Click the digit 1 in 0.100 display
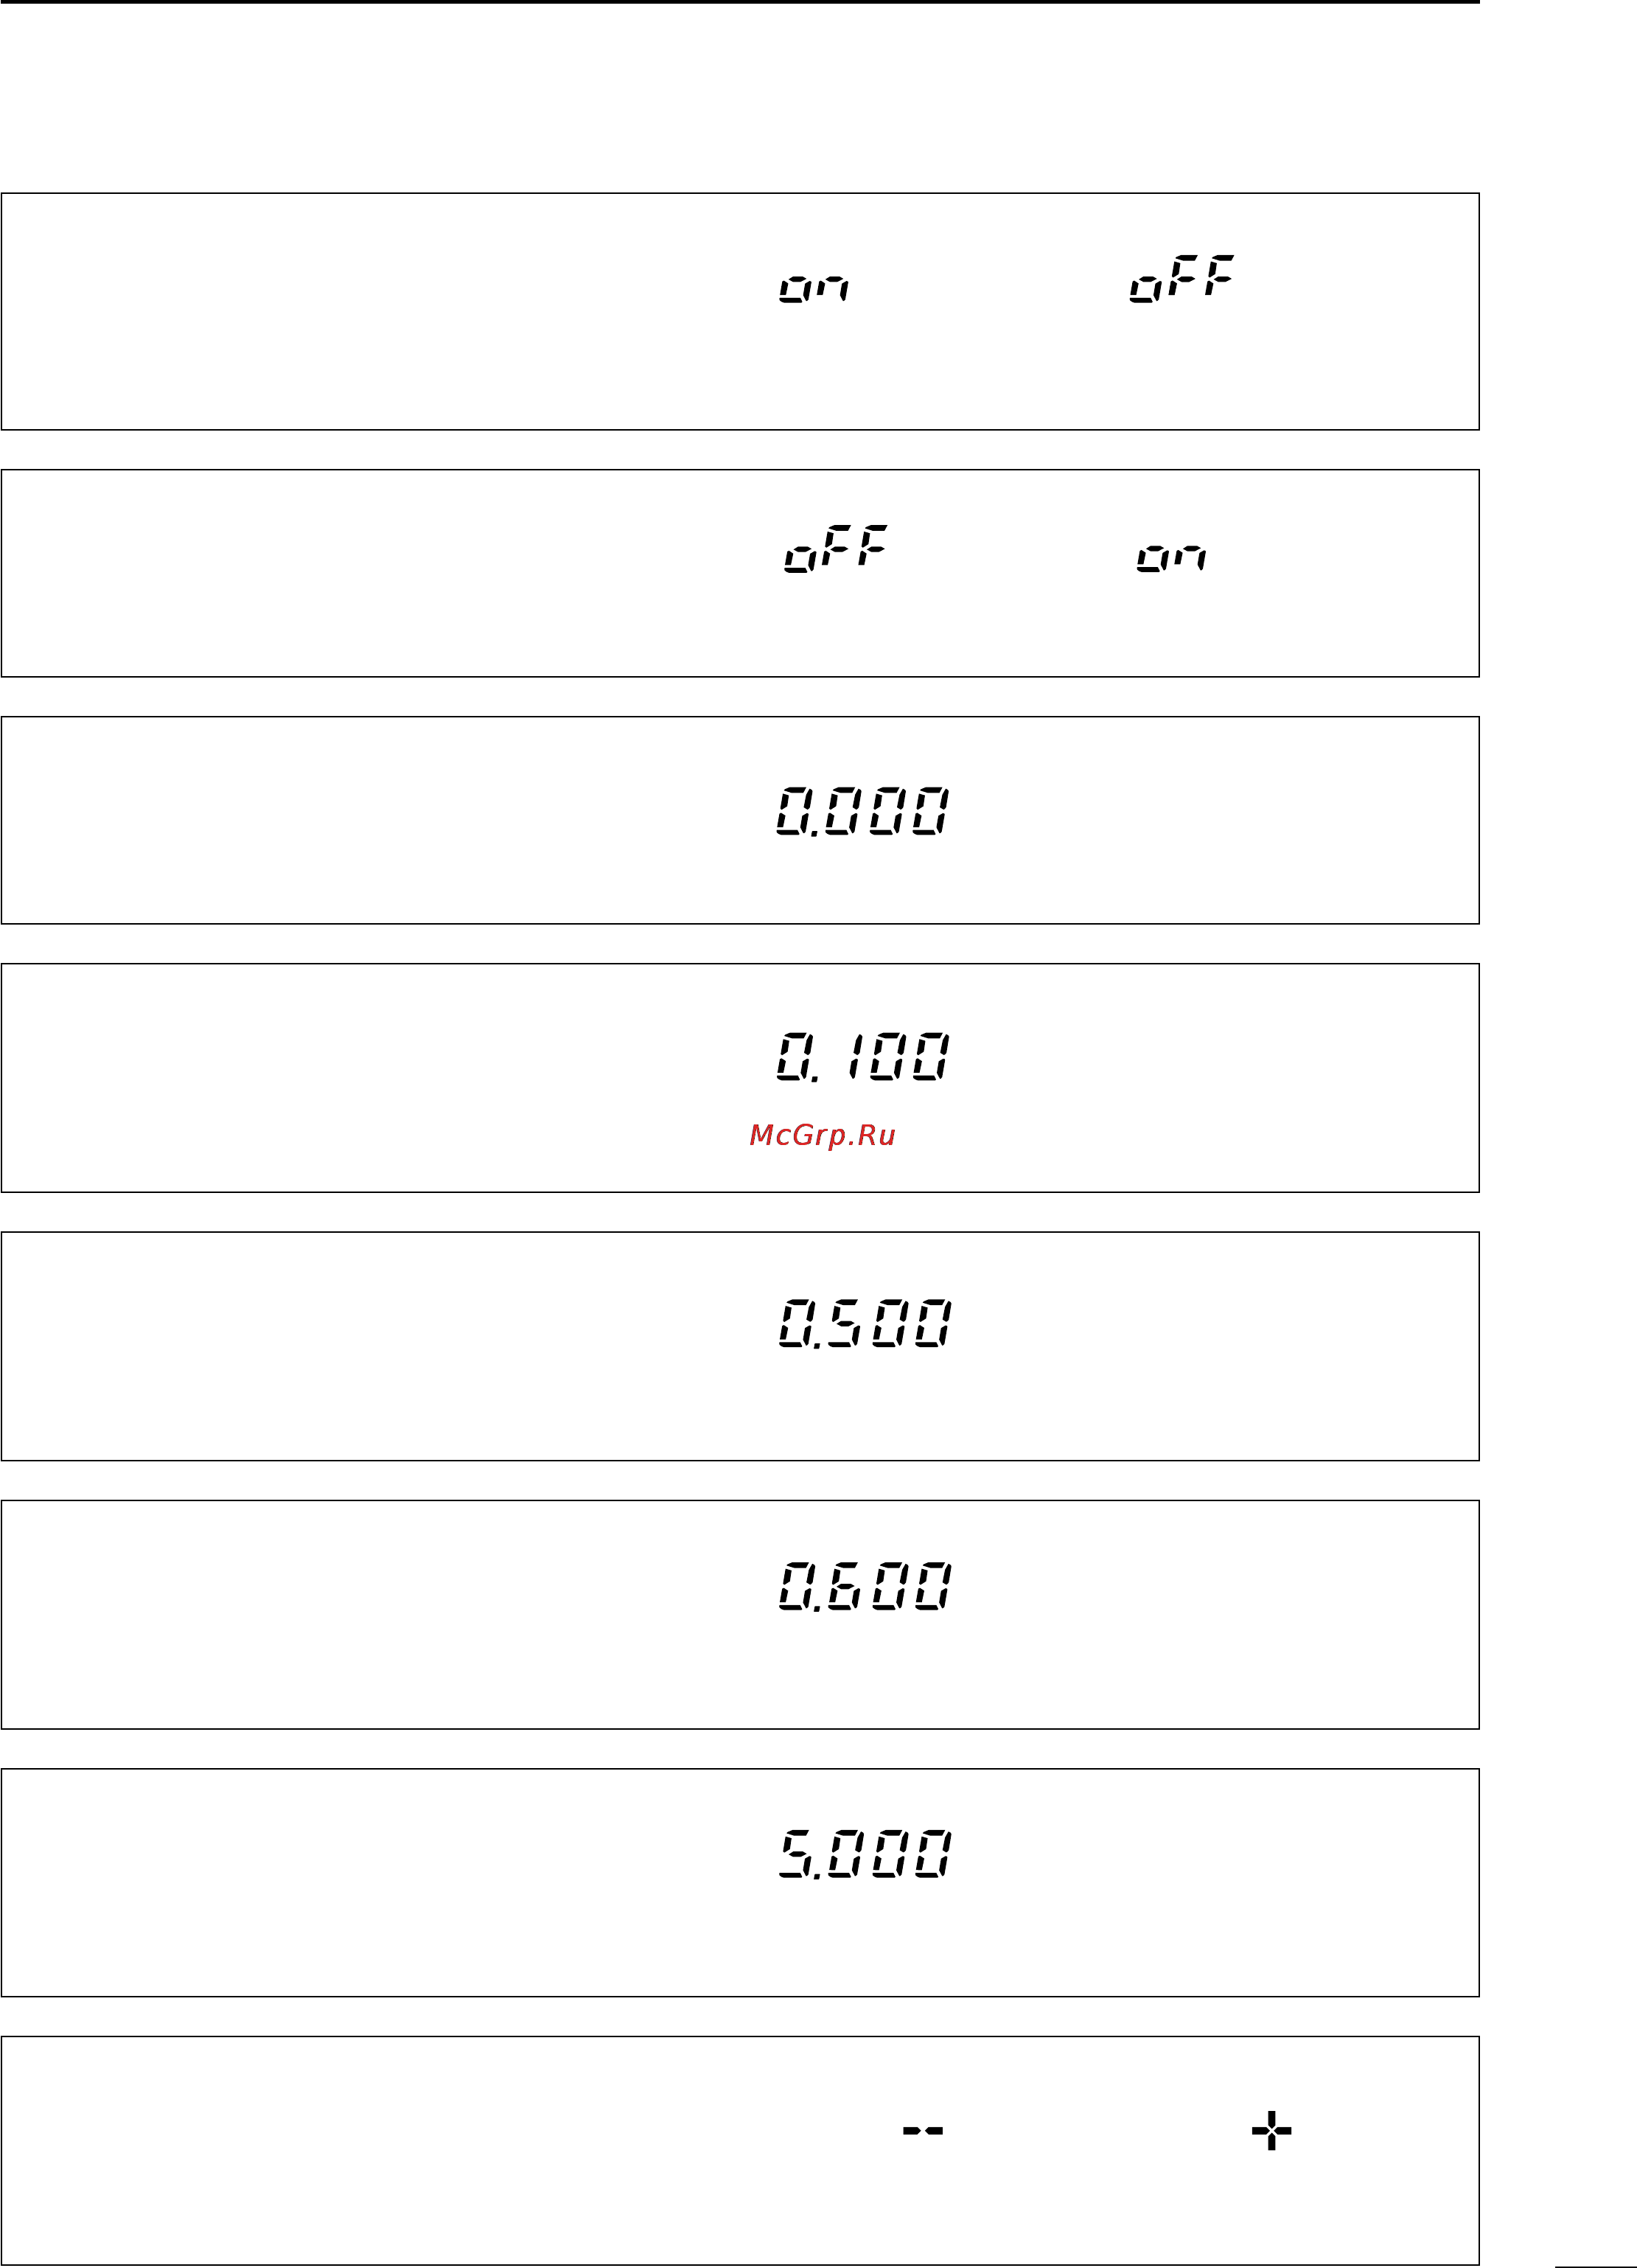Image resolution: width=1637 pixels, height=2268 pixels. (854, 1056)
